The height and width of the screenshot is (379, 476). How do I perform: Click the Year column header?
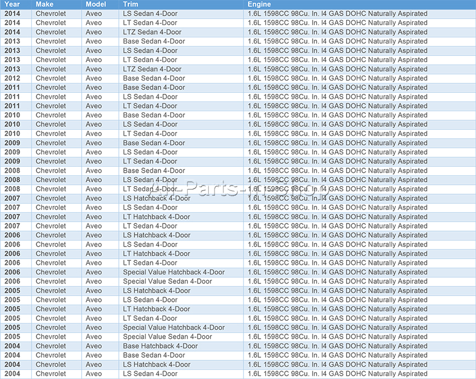pyautogui.click(x=12, y=4)
